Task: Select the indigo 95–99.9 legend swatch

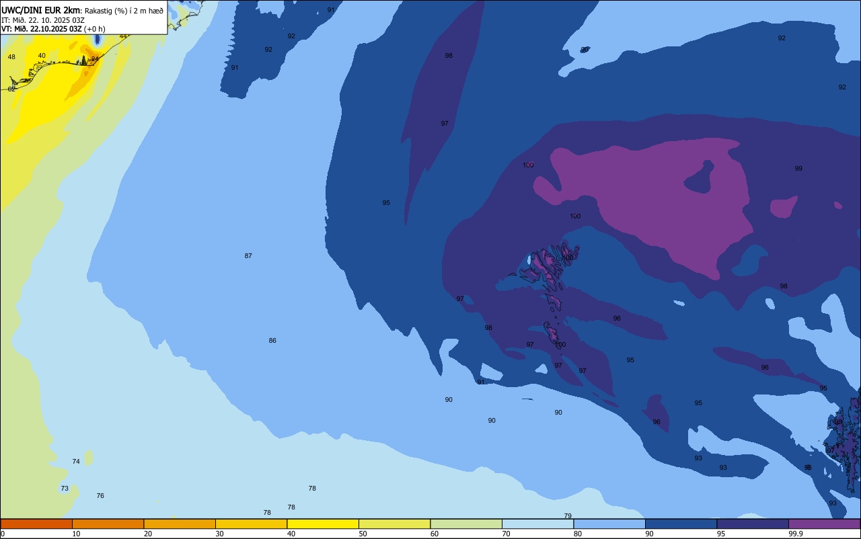Action: point(753,524)
